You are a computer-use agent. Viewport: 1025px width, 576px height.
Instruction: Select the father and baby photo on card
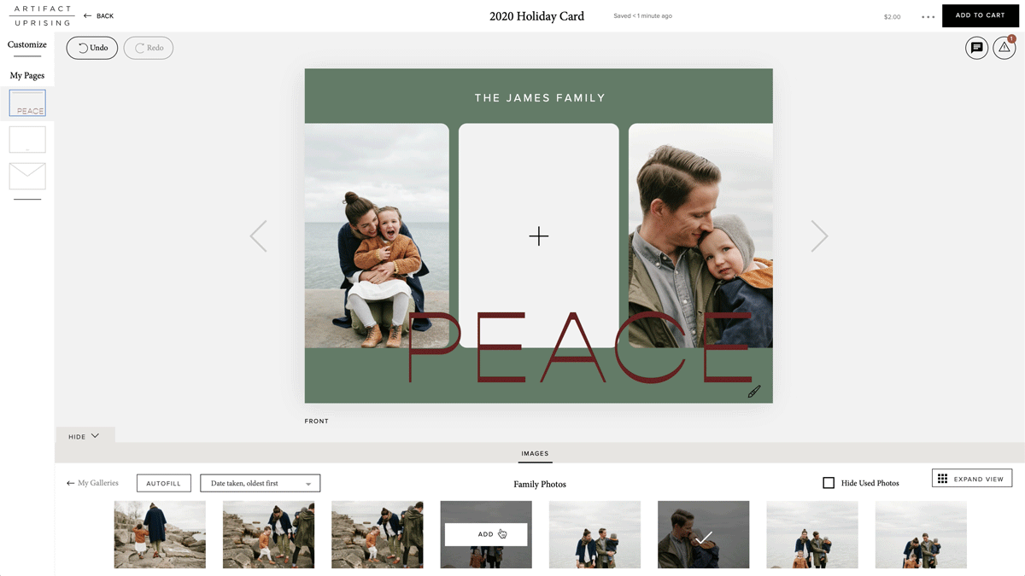700,236
